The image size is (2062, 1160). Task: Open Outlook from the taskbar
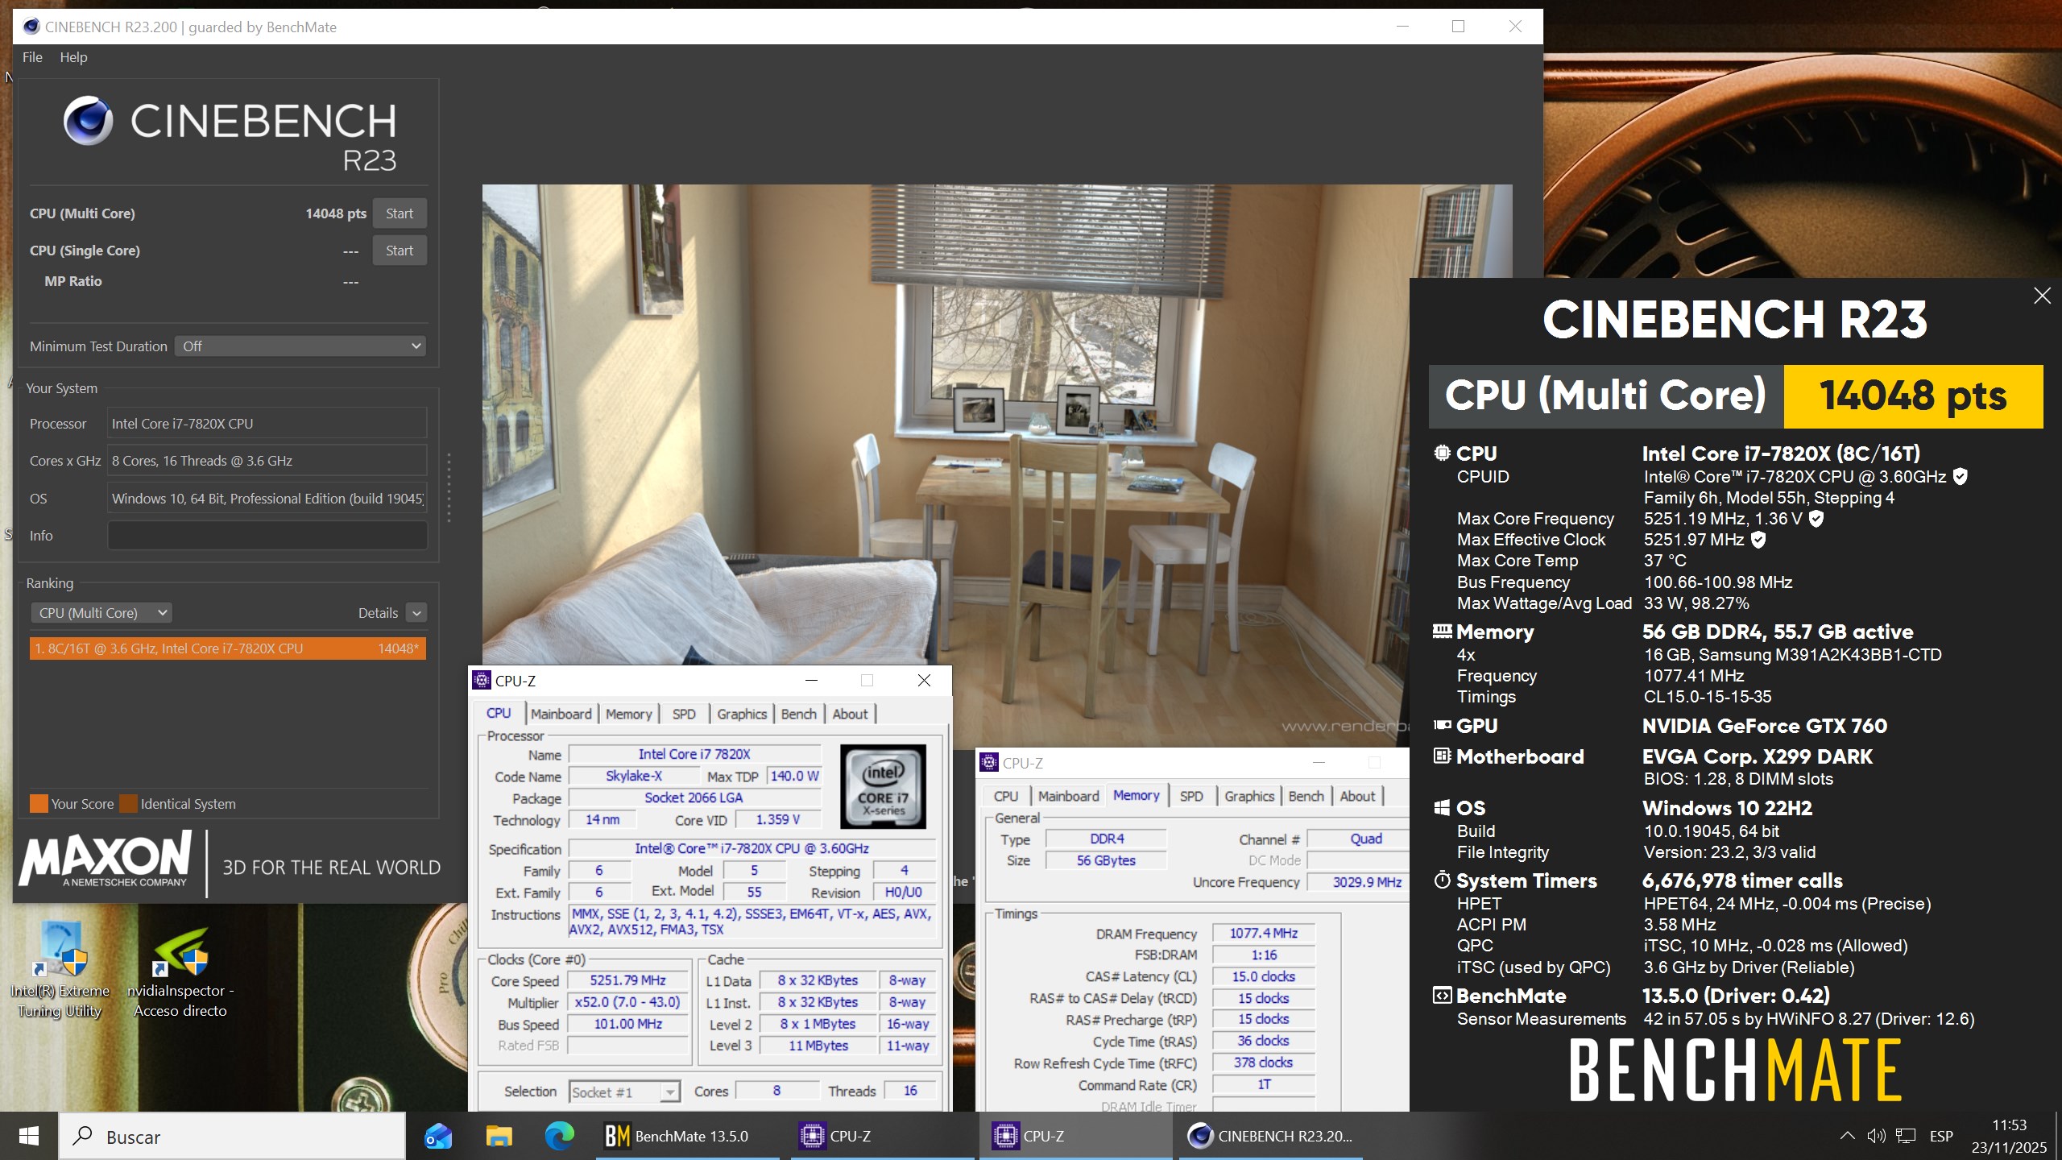point(438,1136)
